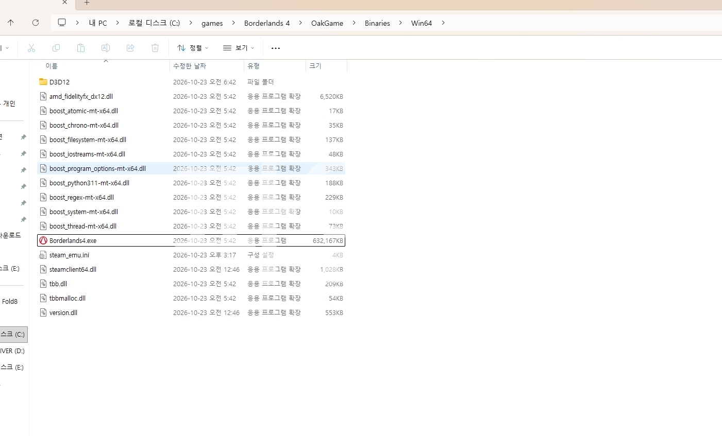The width and height of the screenshot is (722, 436).
Task: Open the 정렬 sort dropdown
Action: click(x=193, y=48)
